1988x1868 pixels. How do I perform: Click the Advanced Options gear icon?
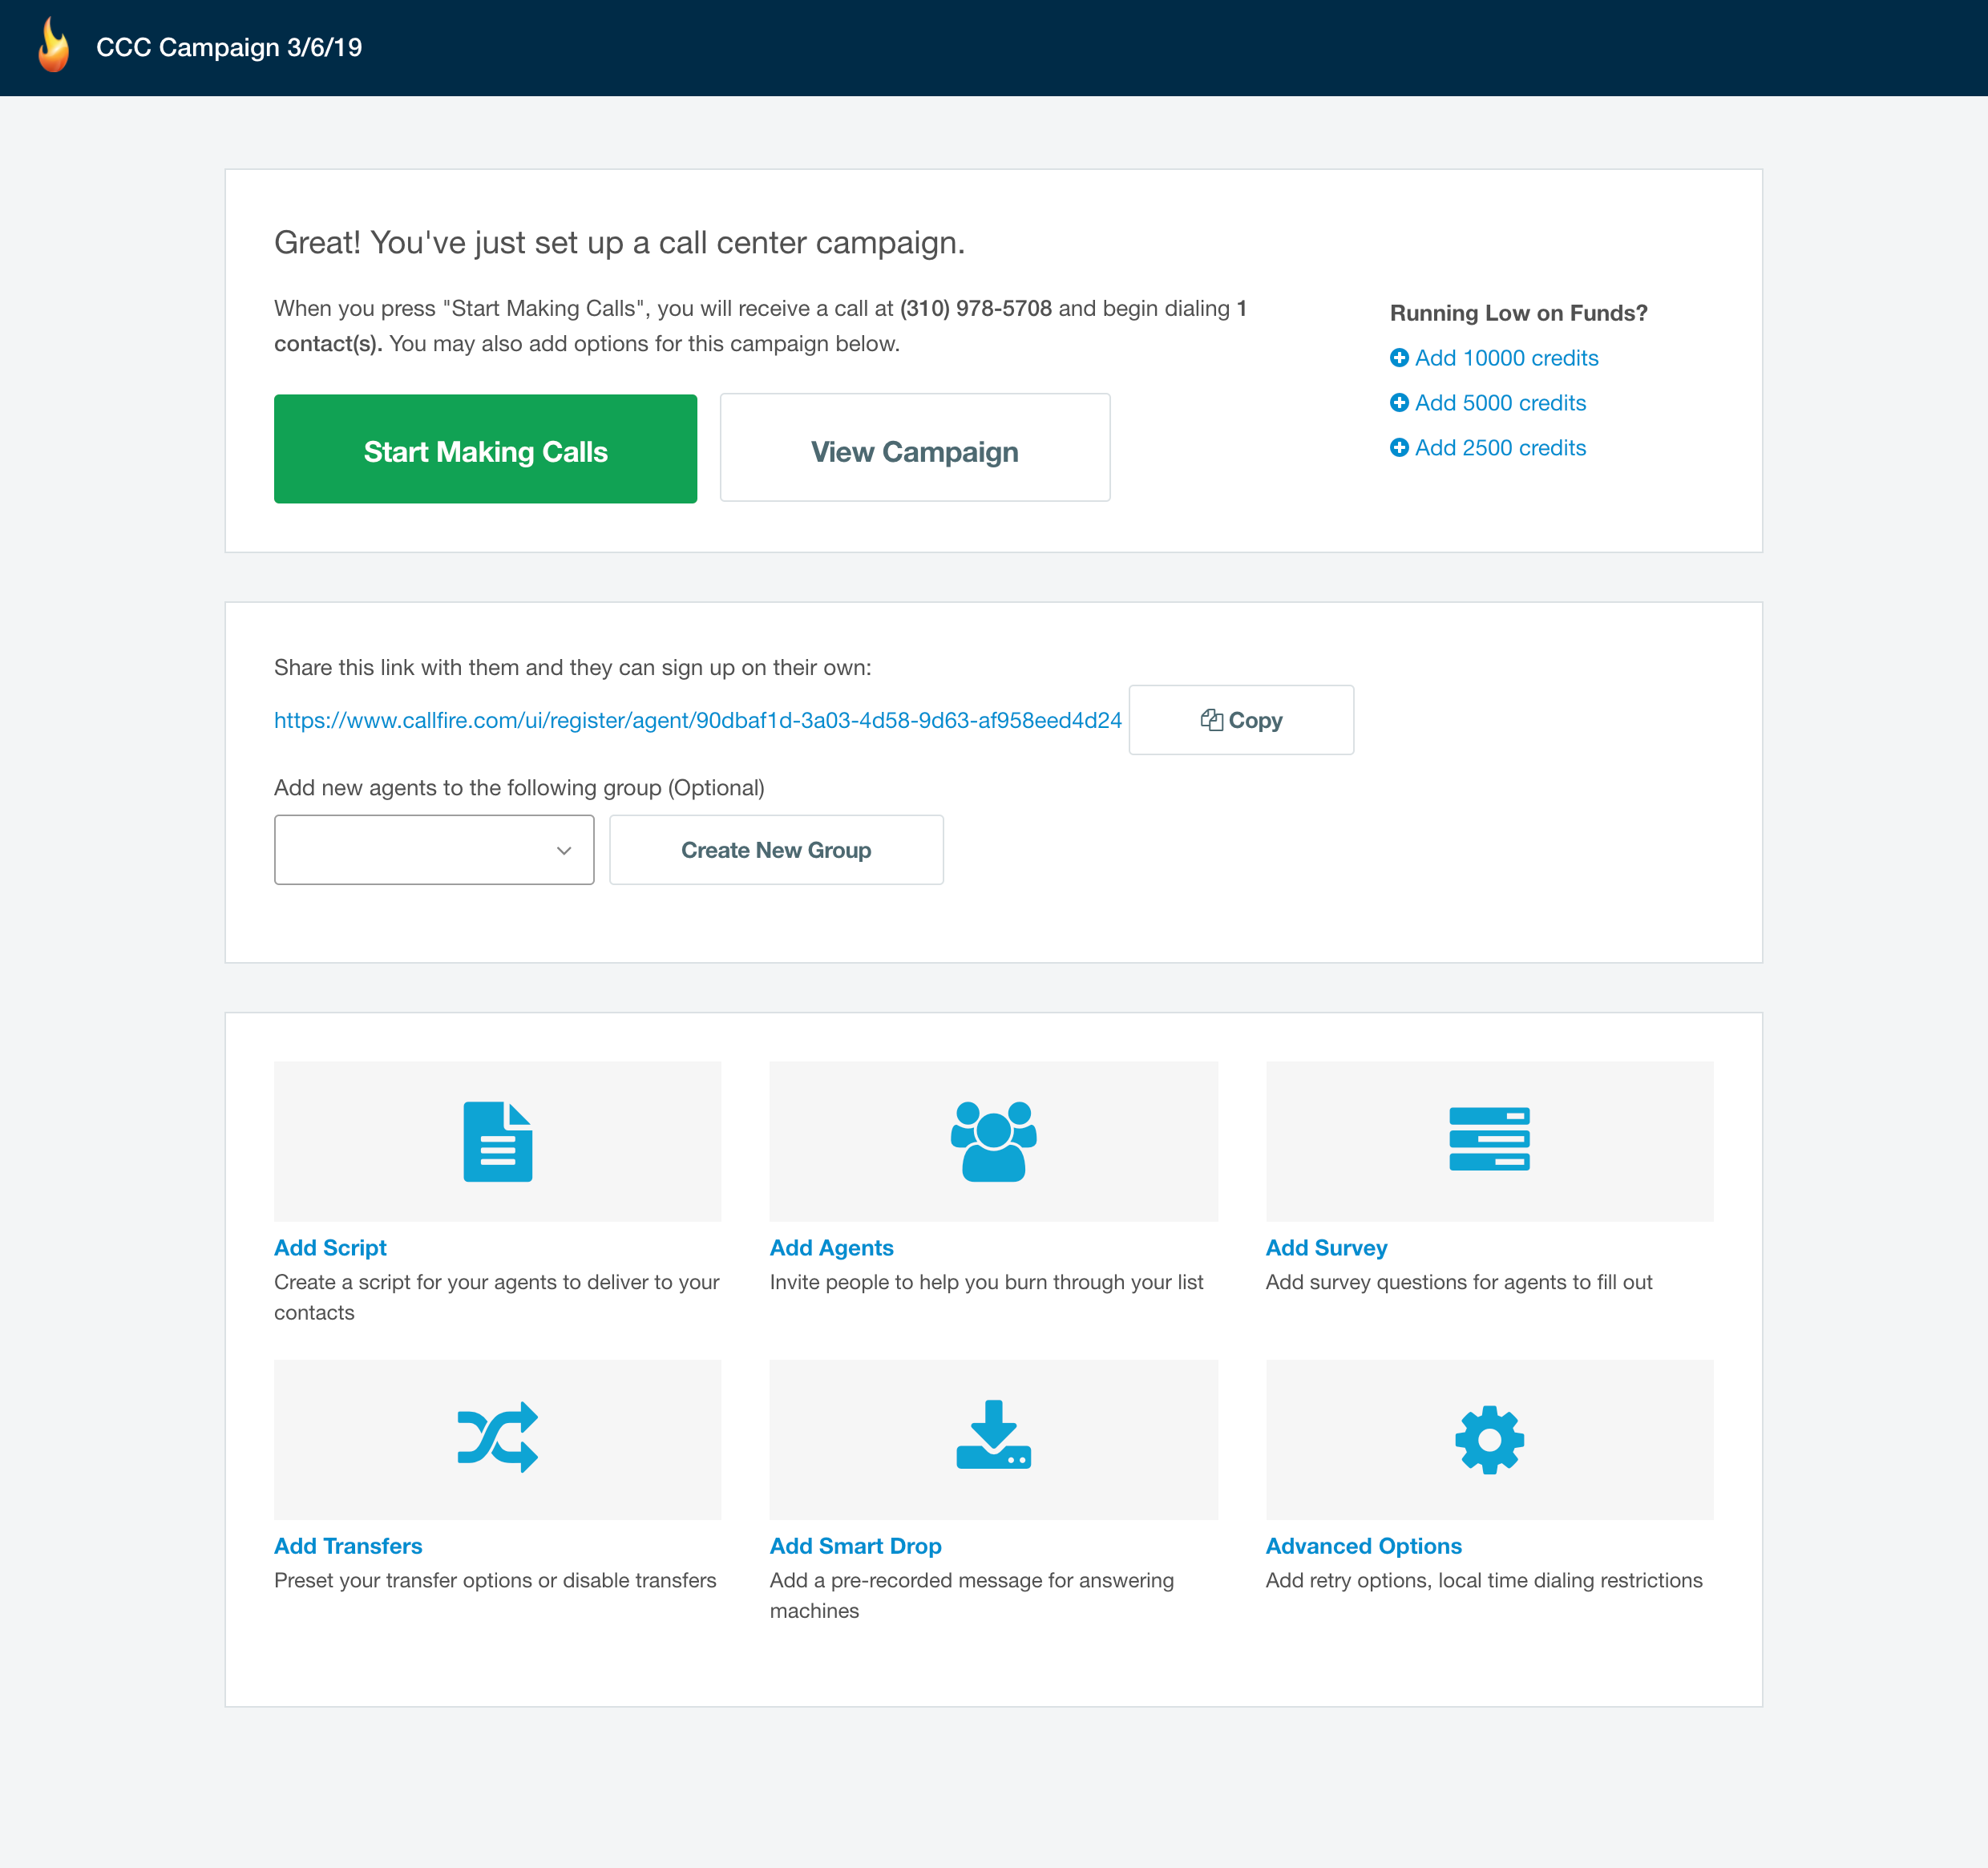[1489, 1439]
